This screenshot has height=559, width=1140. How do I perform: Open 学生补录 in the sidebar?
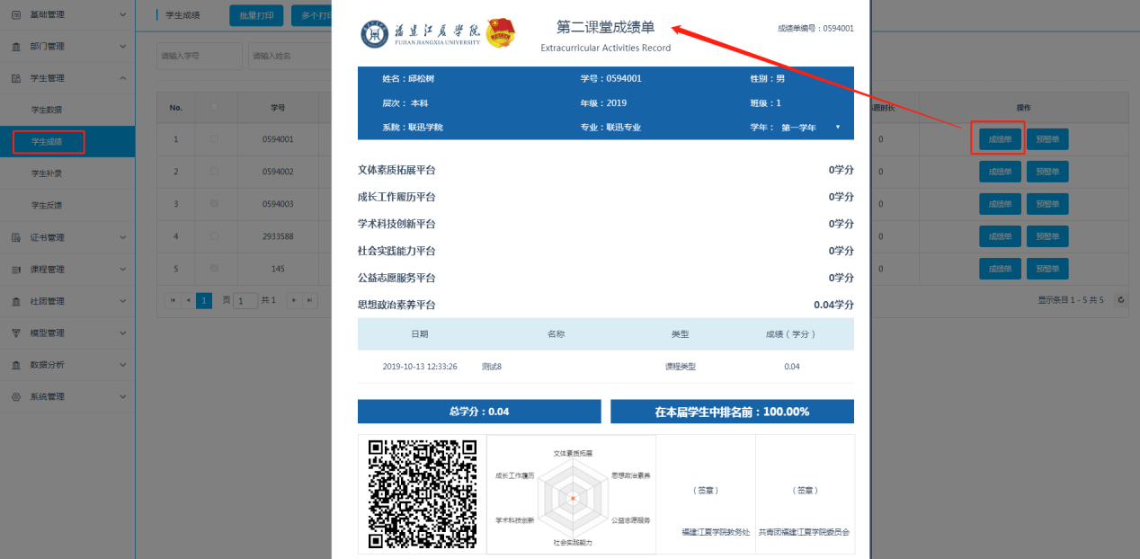click(x=47, y=173)
